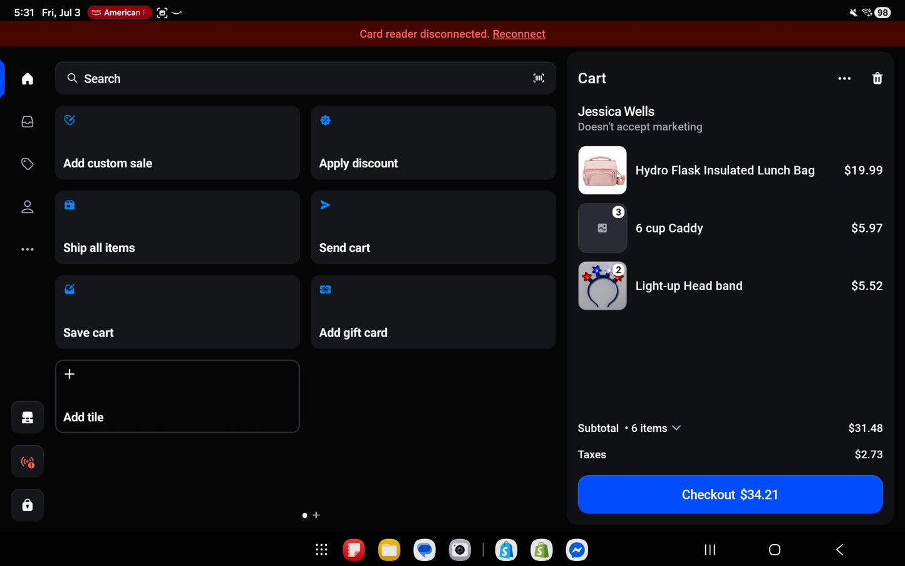Image resolution: width=905 pixels, height=566 pixels.
Task: Open the More ellipsis in the left sidebar
Action: (28, 249)
